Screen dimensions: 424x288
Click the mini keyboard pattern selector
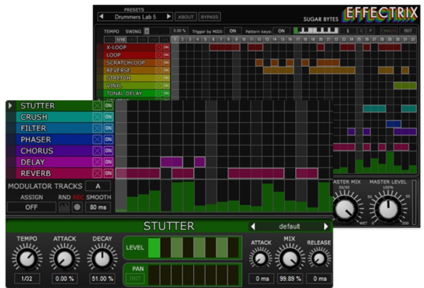click(316, 31)
